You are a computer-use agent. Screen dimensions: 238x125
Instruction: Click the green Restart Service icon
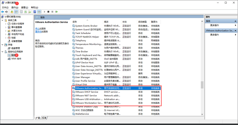pyautogui.click(x=57, y=12)
